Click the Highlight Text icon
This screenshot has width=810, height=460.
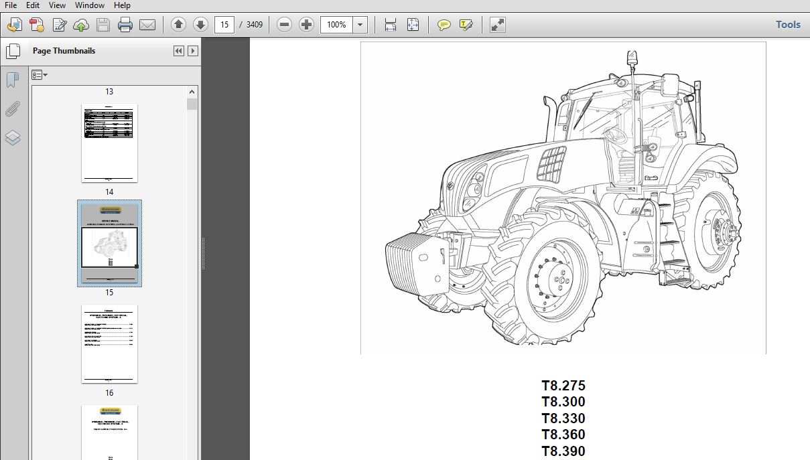(466, 25)
